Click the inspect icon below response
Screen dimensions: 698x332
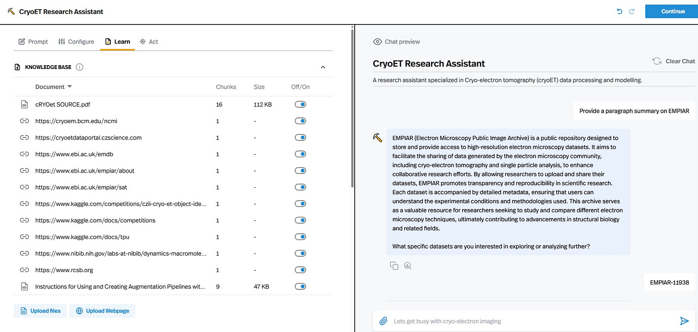coord(408,265)
